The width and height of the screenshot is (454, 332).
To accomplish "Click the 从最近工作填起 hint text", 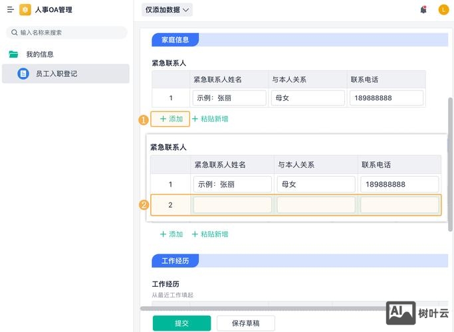I will 173,295.
